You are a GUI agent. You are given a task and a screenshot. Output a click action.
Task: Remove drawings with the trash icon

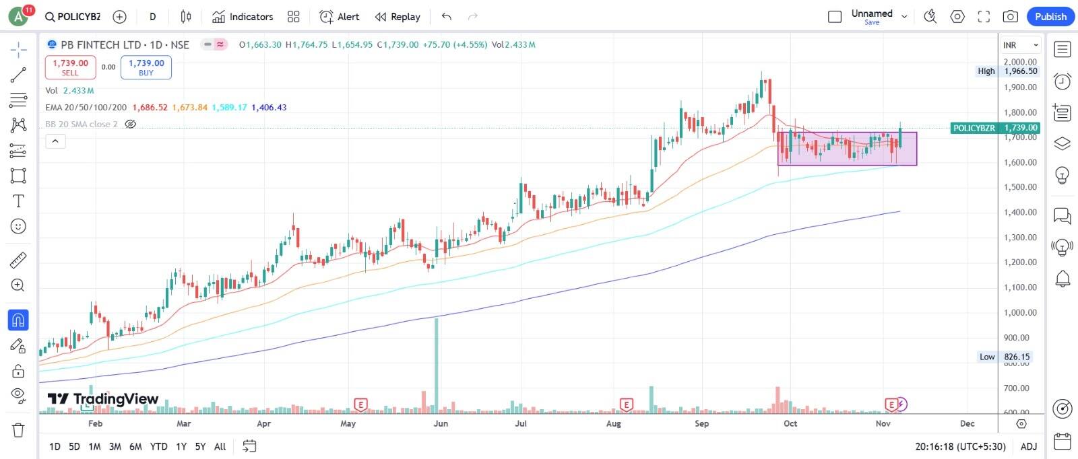point(18,430)
